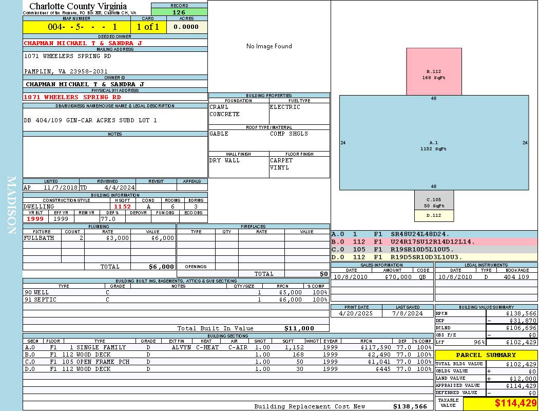Click the No Image Found placeholder
Viewport: 539px width, 411px height.
[x=269, y=46]
